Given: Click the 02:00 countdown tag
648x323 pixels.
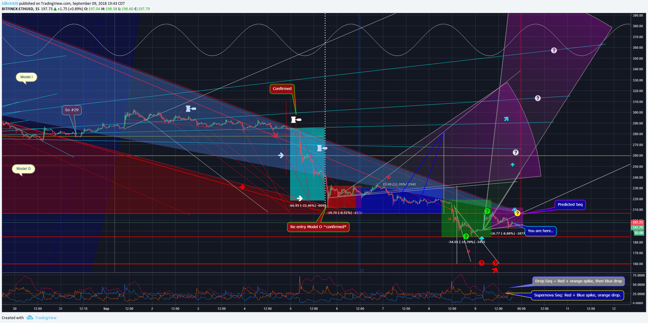Looking at the screenshot, I should (x=639, y=233).
